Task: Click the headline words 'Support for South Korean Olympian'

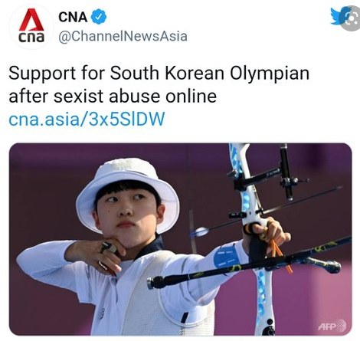Action: click(159, 74)
